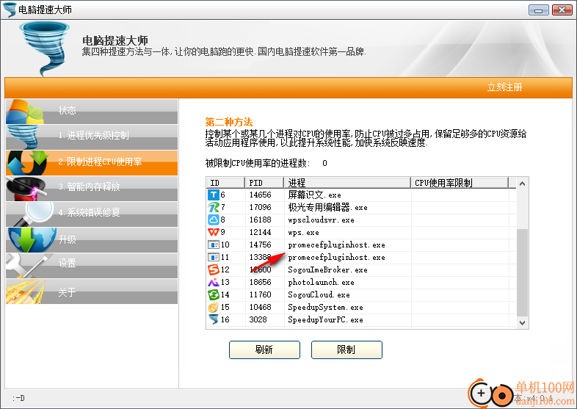Select the SpeedupSystem.exe process name
This screenshot has height=409, width=577.
pyautogui.click(x=325, y=308)
